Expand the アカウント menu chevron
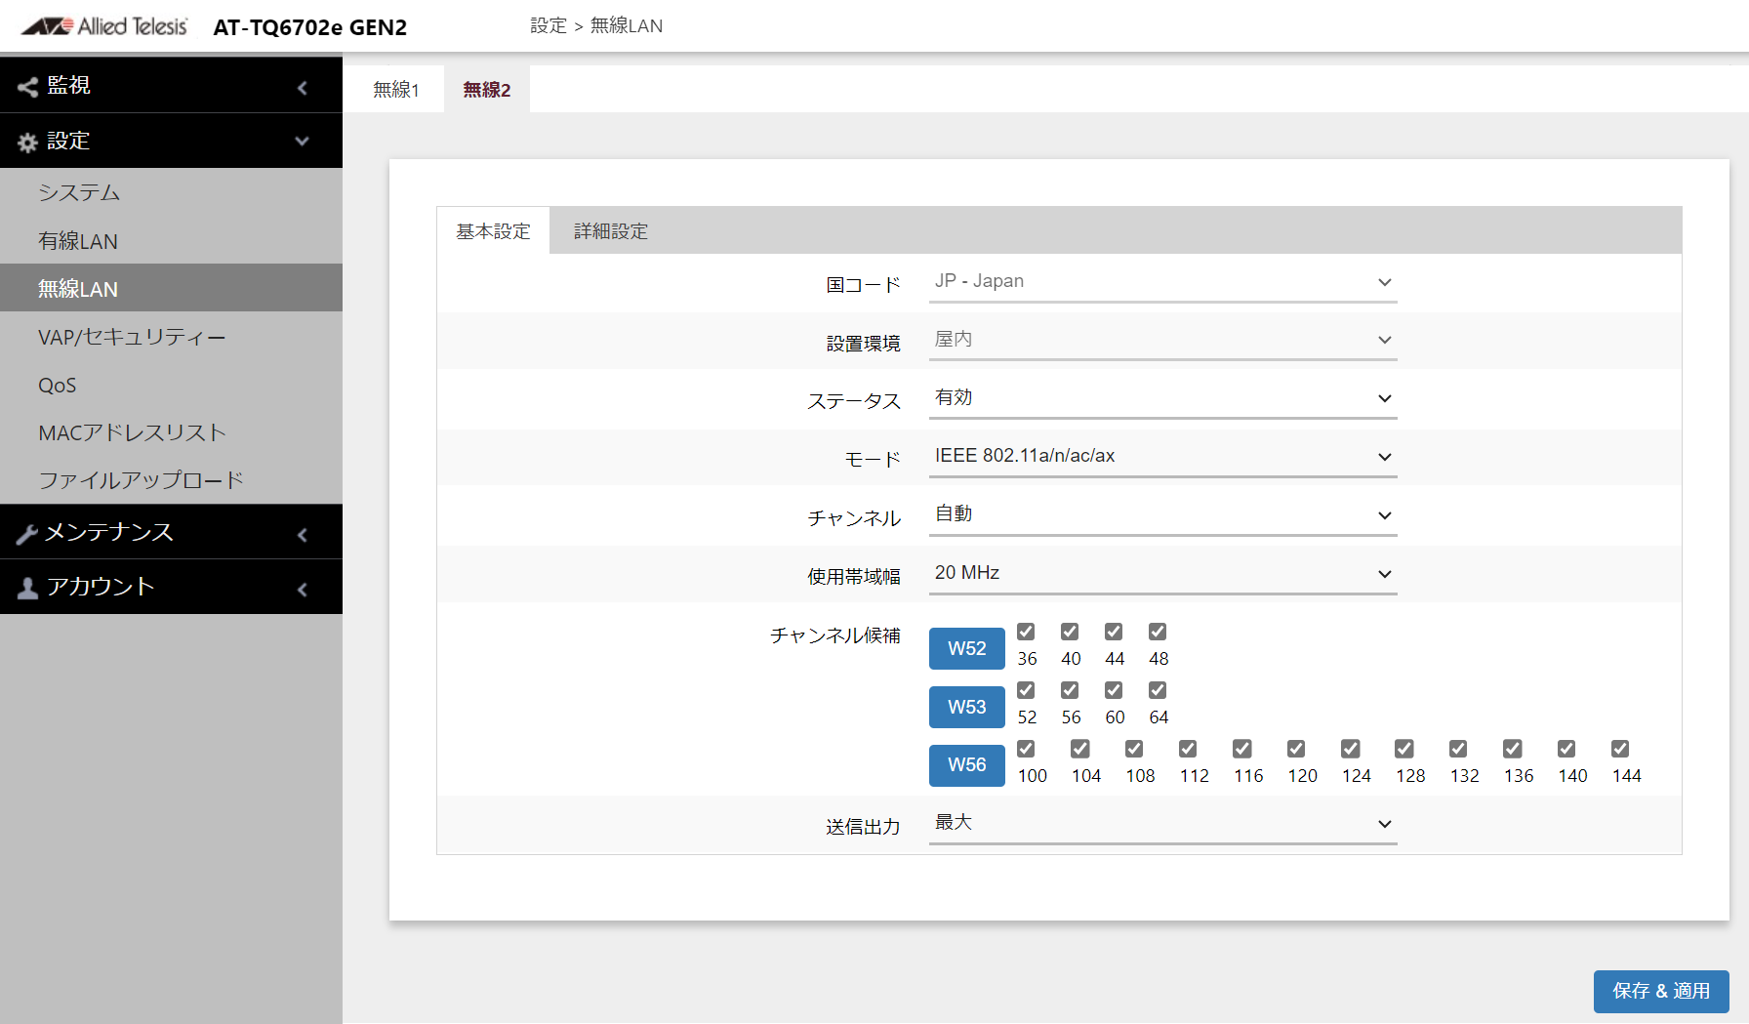The image size is (1749, 1024). [303, 590]
